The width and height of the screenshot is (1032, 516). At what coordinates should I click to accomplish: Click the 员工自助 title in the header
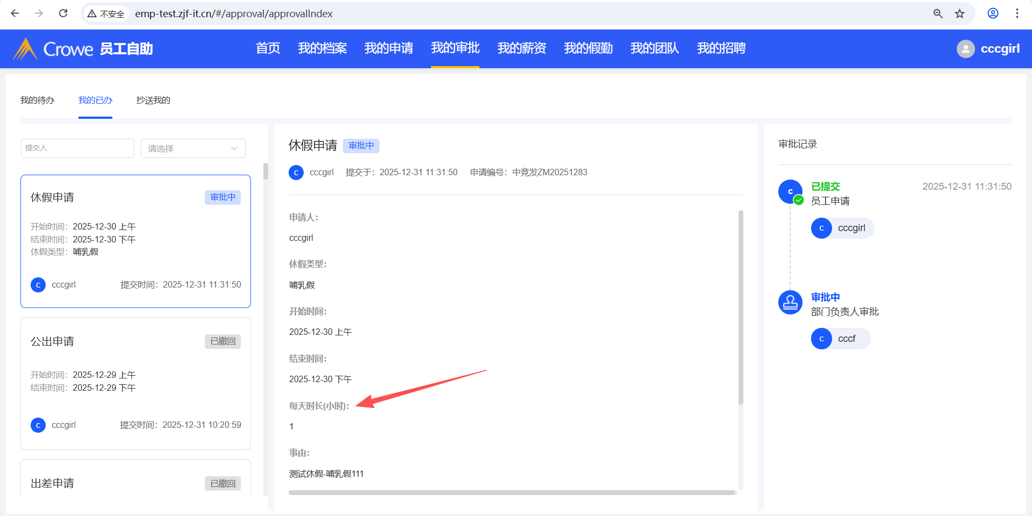(126, 49)
